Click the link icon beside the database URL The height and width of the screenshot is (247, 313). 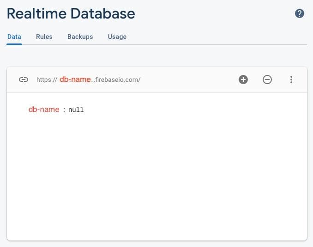tap(23, 80)
